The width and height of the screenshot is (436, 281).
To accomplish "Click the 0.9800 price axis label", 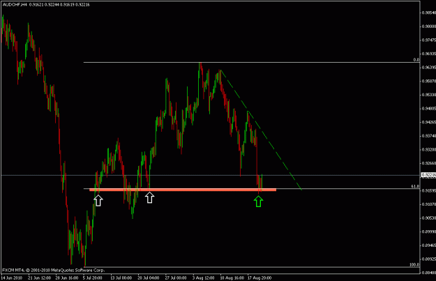I will [429, 26].
